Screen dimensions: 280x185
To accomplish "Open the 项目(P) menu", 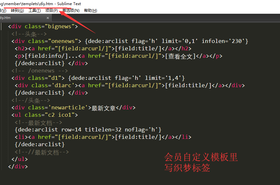I will (x=51, y=11).
